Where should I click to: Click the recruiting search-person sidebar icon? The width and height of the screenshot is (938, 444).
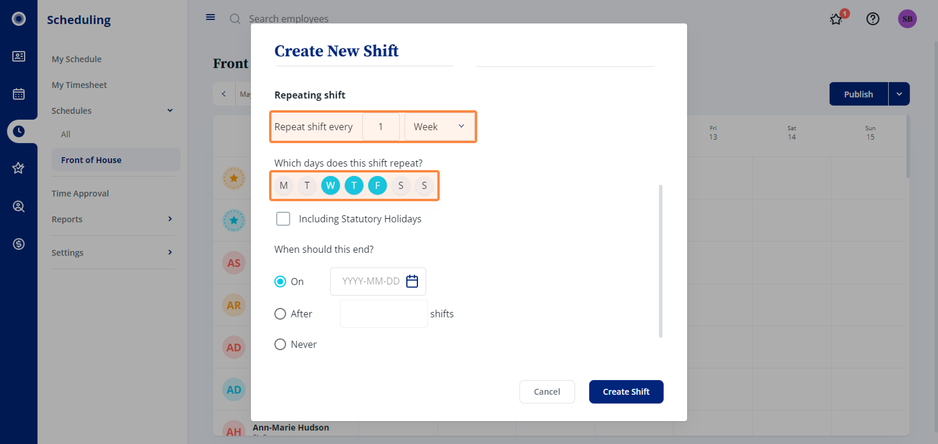[18, 206]
